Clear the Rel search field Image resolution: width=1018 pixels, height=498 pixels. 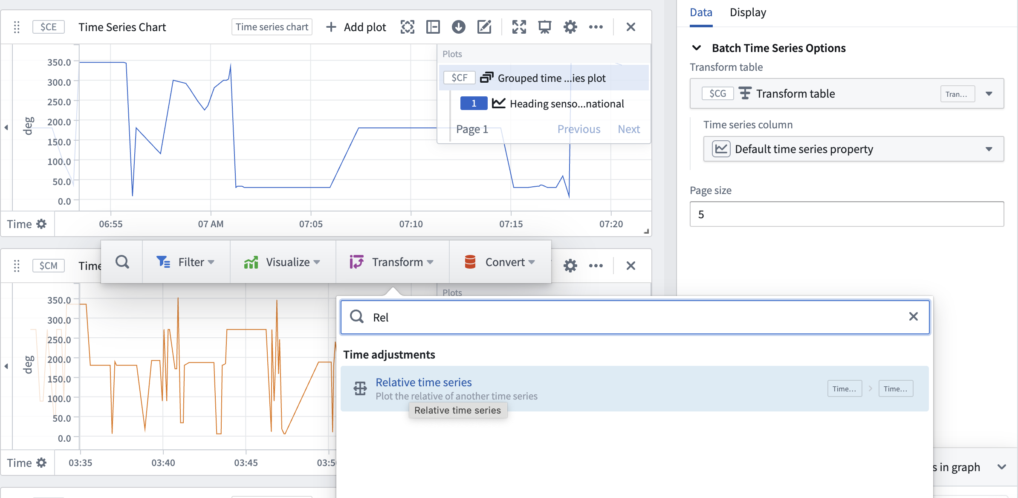tap(913, 316)
